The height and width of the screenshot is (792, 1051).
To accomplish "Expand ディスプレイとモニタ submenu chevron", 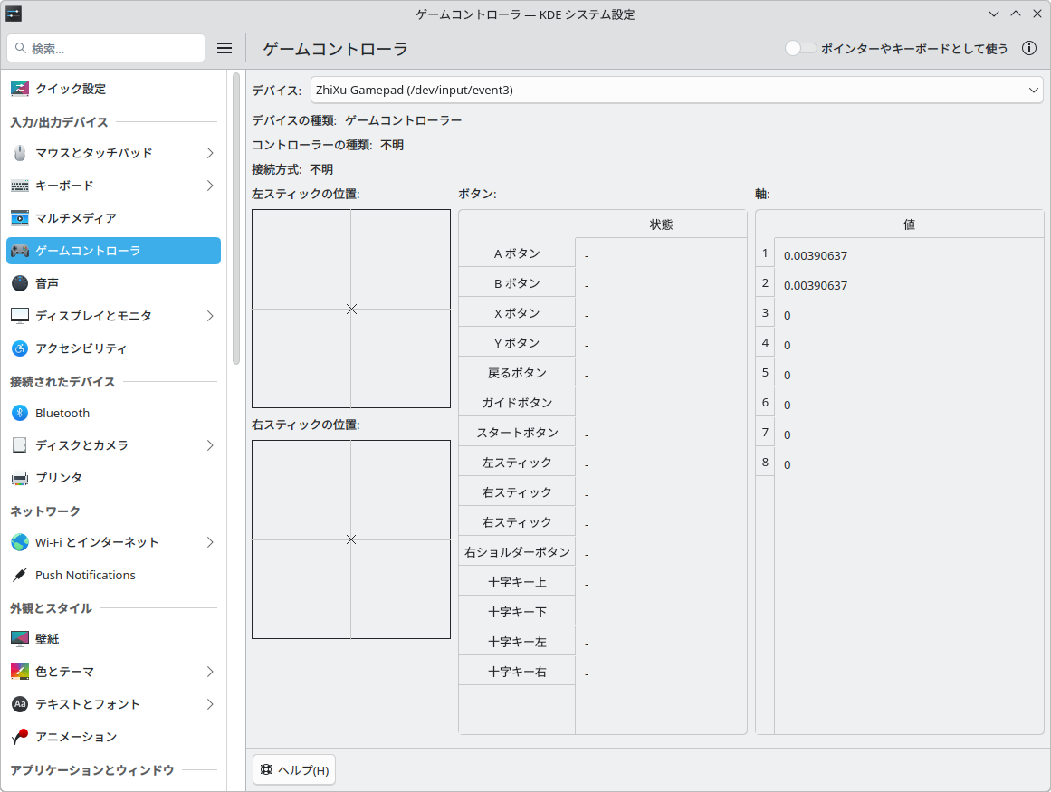I will point(210,316).
